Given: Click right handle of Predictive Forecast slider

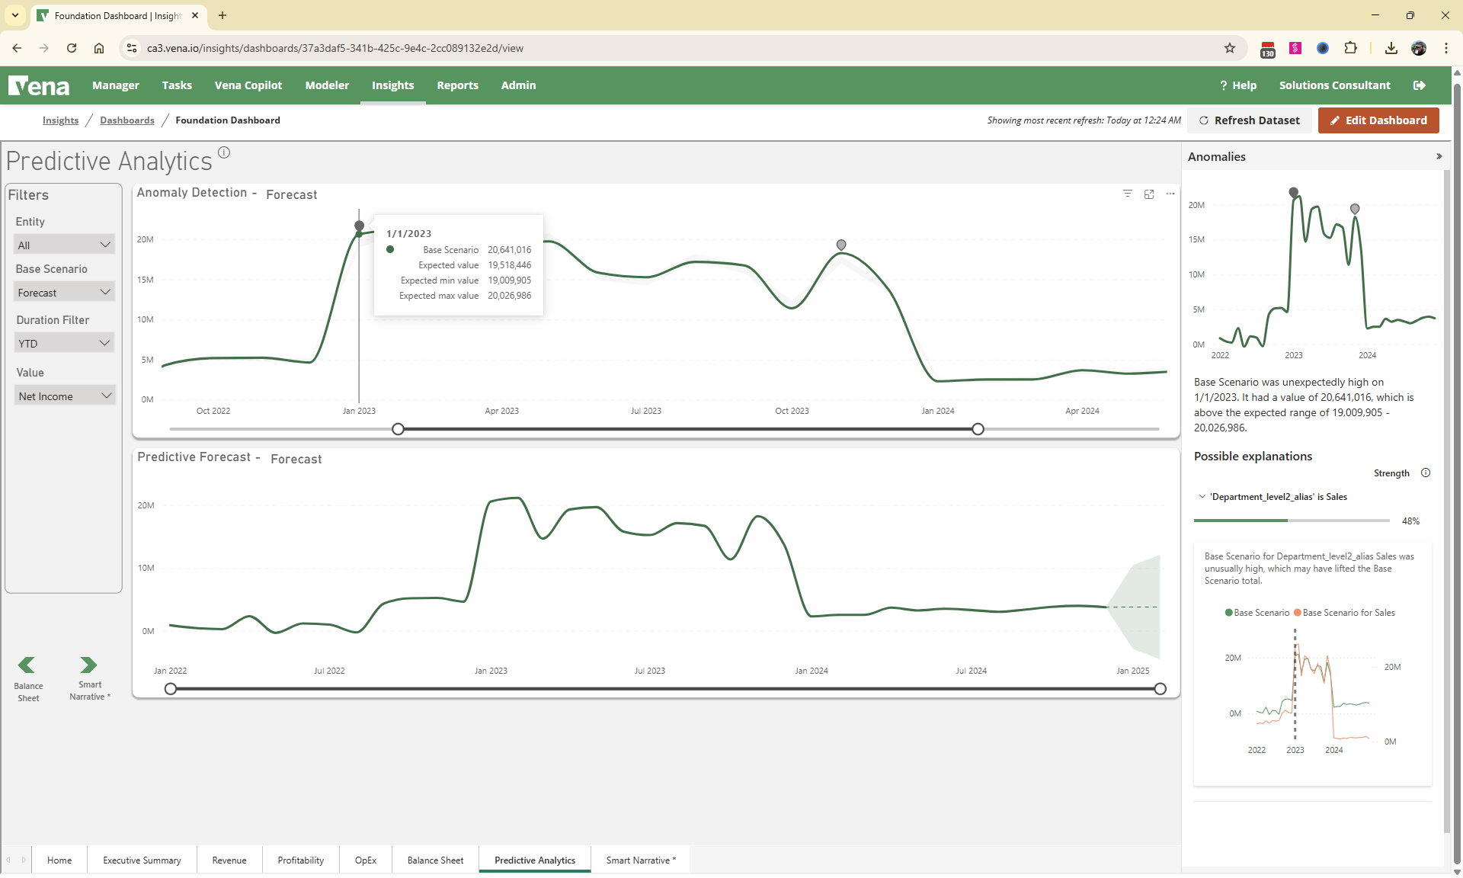Looking at the screenshot, I should [1160, 689].
